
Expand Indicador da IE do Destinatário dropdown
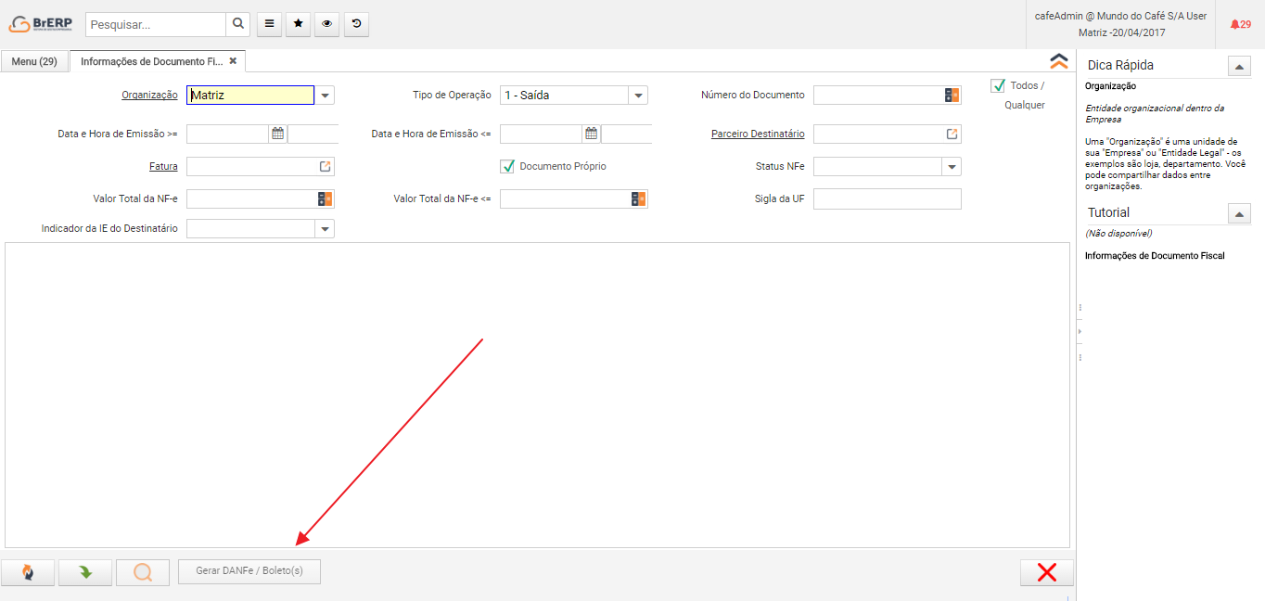[x=325, y=228]
